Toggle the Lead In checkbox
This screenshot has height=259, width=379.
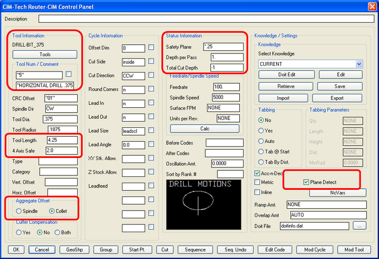pos(151,102)
